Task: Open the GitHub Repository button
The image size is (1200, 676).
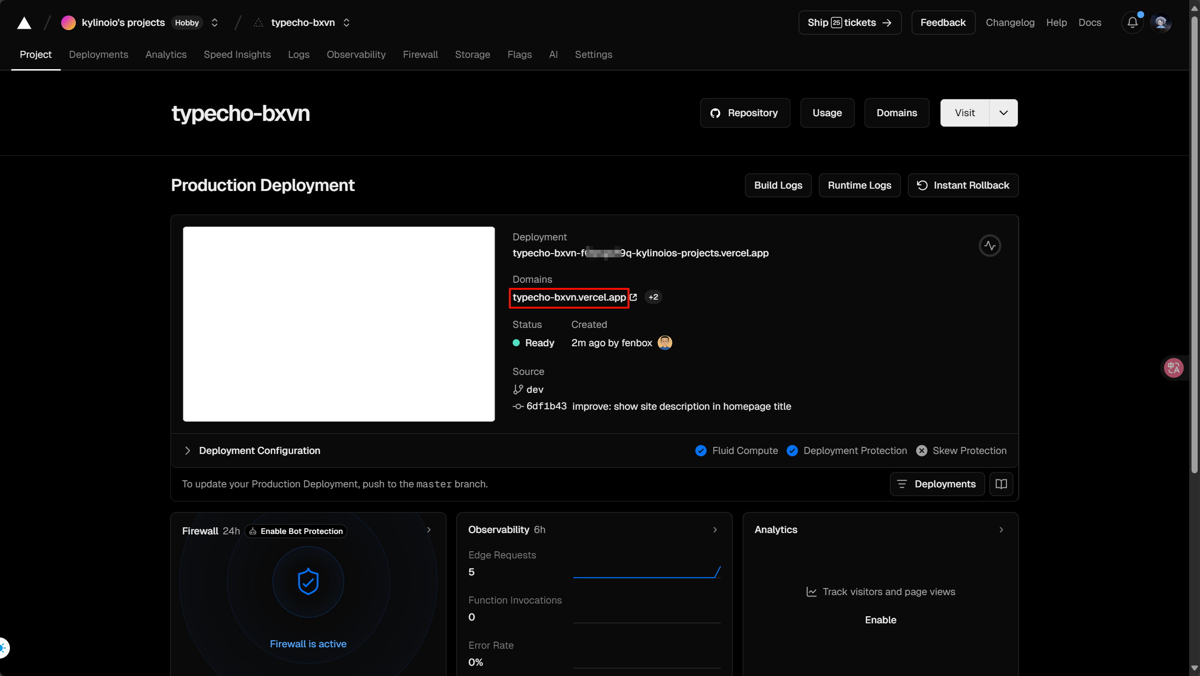Action: (x=745, y=113)
